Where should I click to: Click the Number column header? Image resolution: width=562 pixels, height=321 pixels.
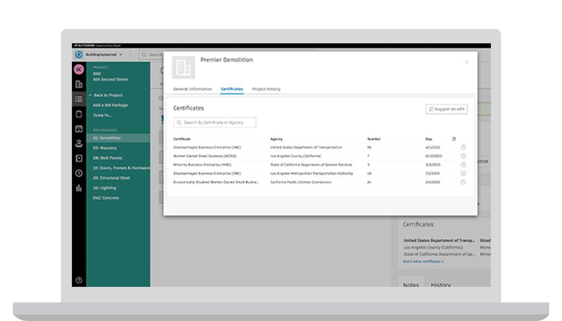(x=374, y=139)
